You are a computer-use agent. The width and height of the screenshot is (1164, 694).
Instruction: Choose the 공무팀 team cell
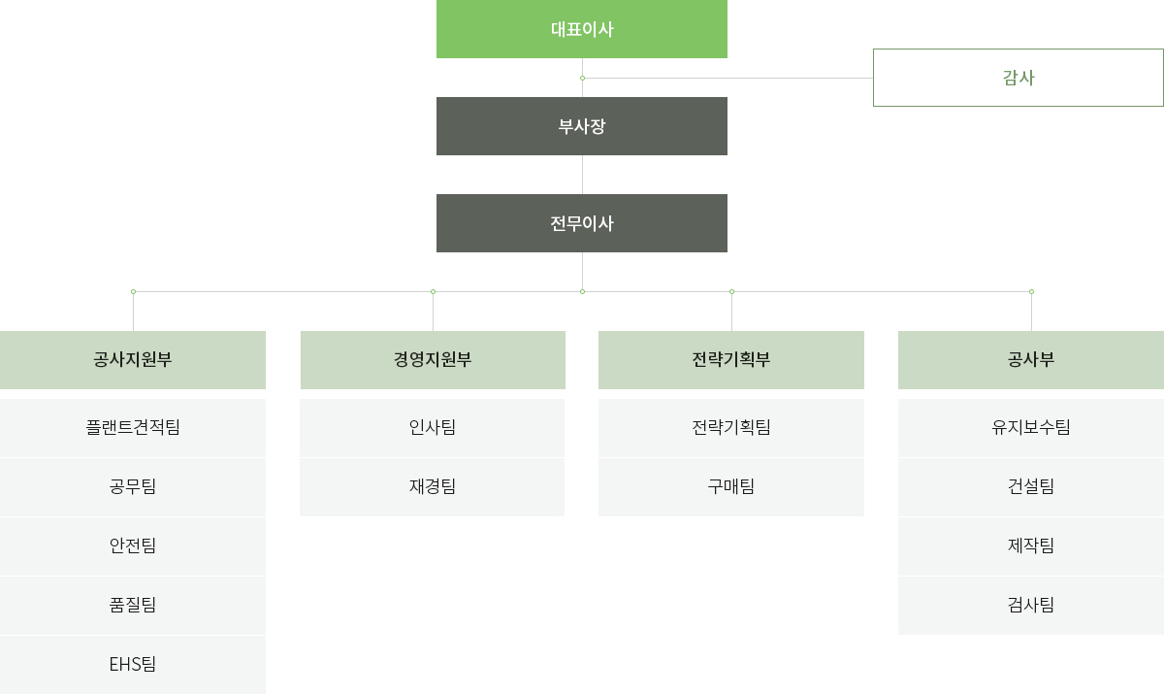(133, 487)
